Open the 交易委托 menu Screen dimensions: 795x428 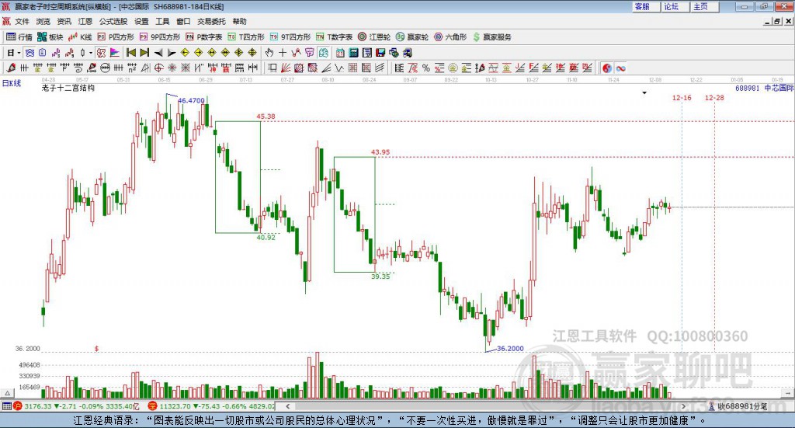tap(211, 21)
